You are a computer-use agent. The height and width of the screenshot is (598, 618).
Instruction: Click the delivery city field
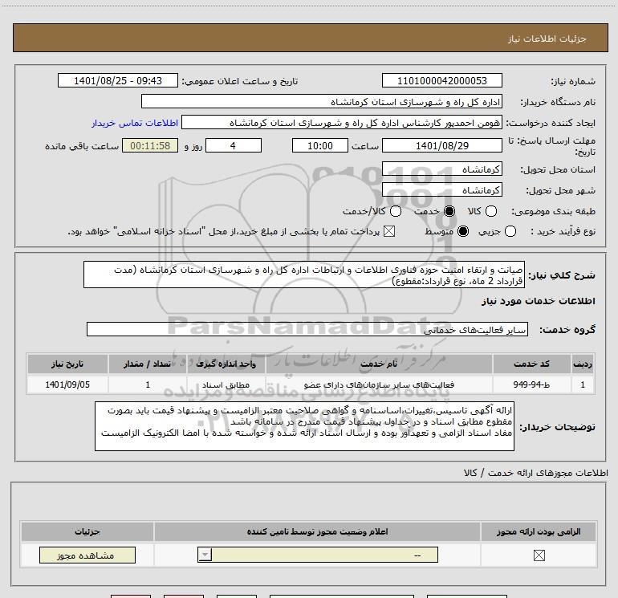point(441,190)
